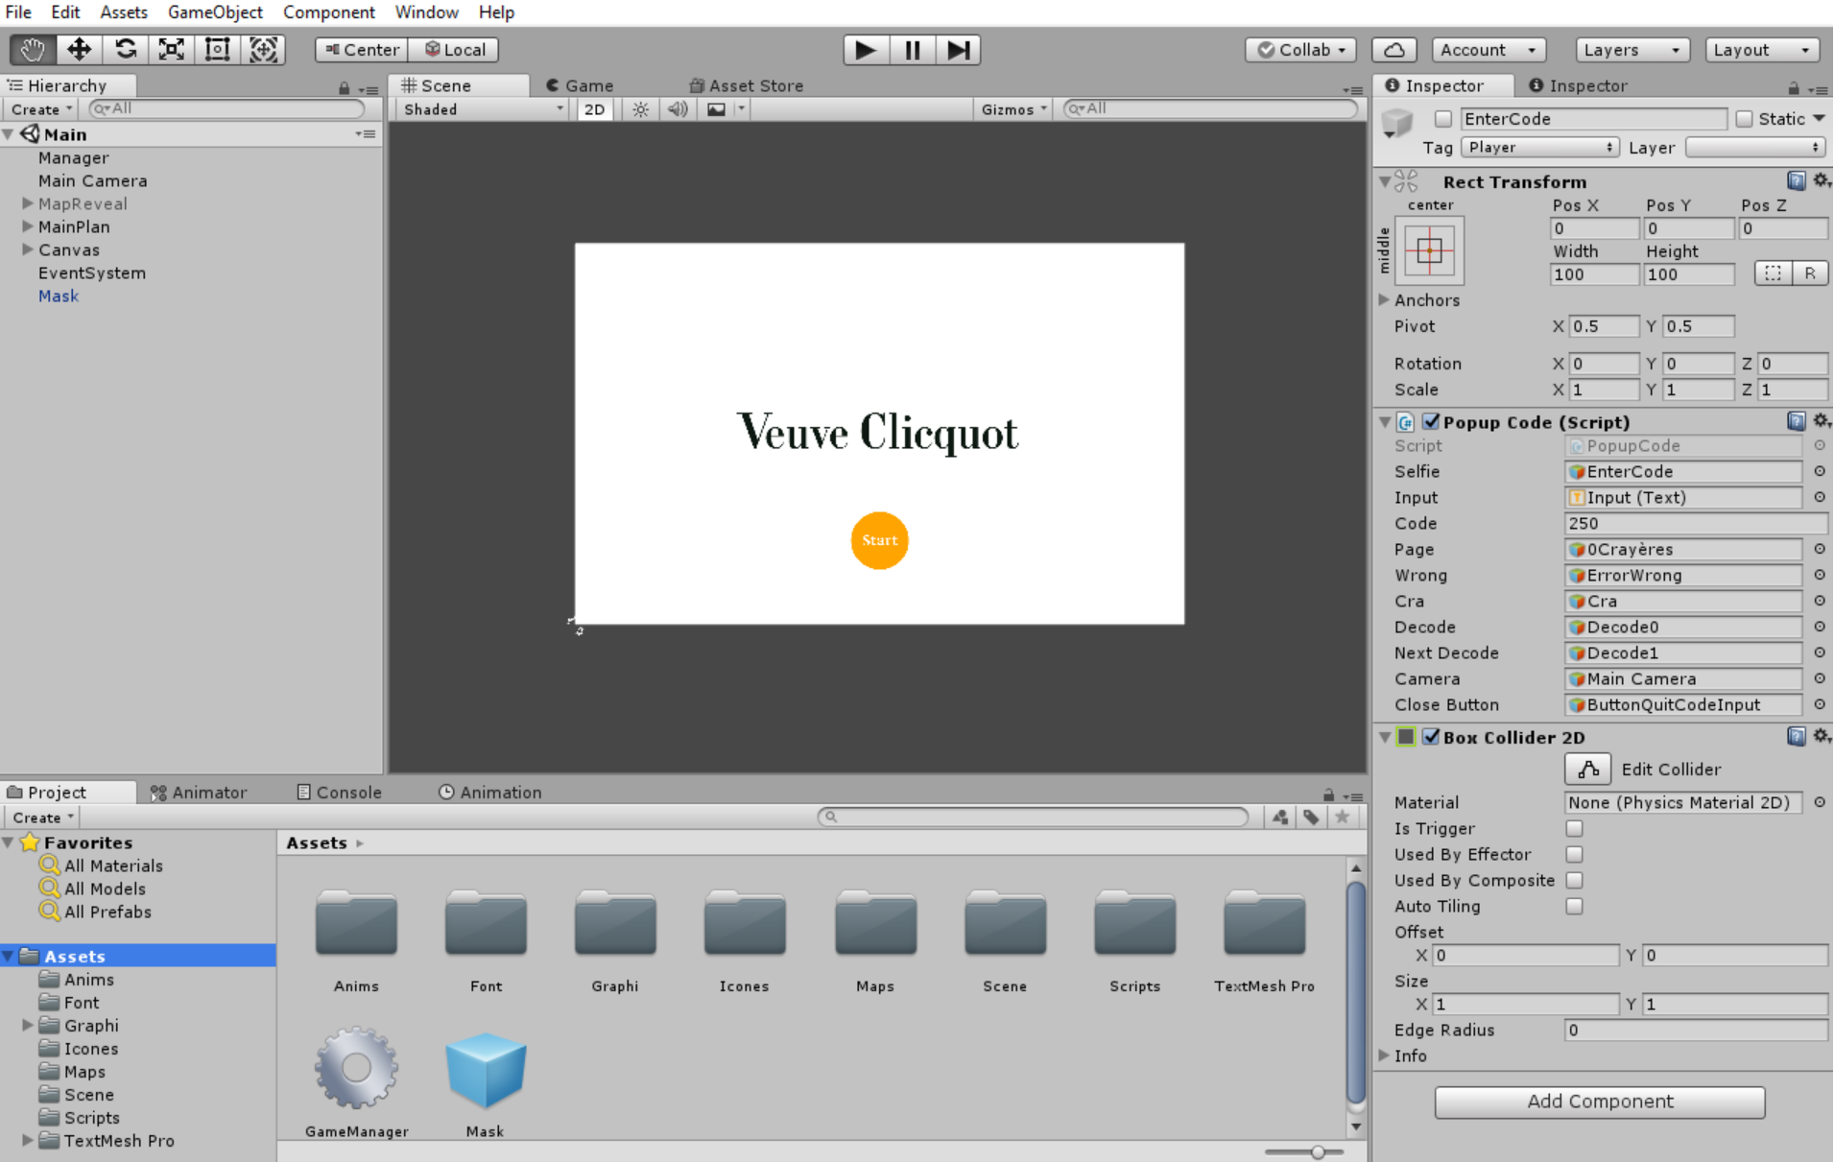Toggle EnterCode active checkbox
This screenshot has width=1834, height=1162.
point(1442,119)
